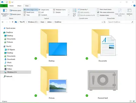Select Desktop under This PC in sidebar
Screen dimensions: 136x103
tap(9, 53)
